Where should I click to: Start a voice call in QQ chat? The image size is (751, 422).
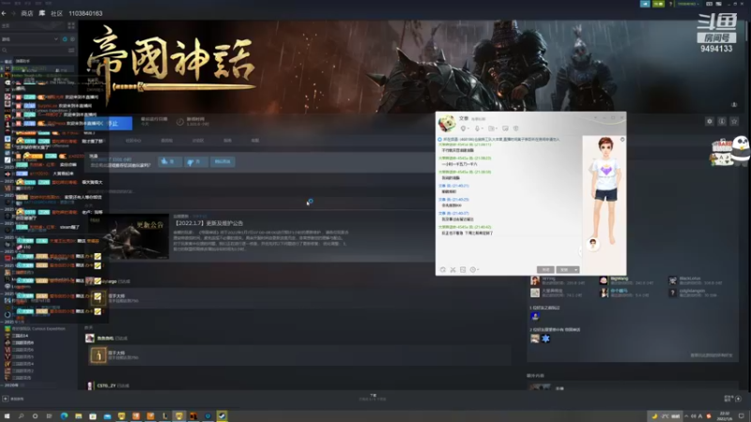tap(464, 128)
